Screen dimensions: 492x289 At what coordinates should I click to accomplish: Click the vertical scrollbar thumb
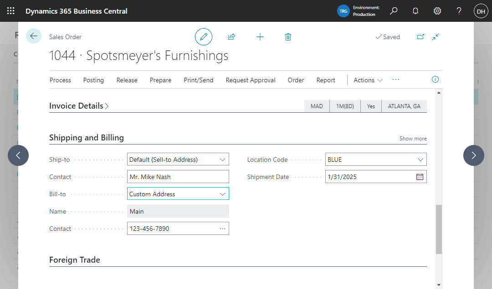439,229
